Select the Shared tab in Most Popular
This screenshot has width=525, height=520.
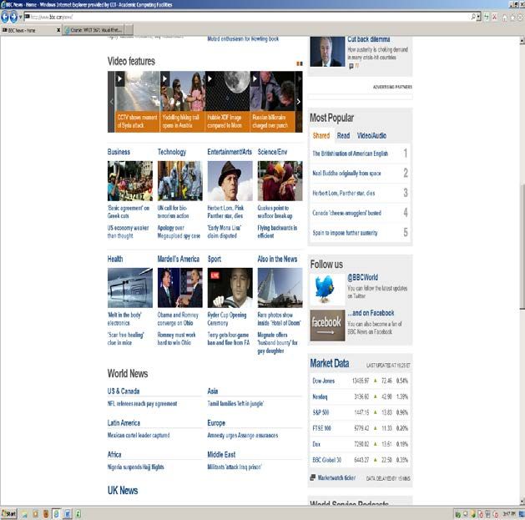(321, 135)
